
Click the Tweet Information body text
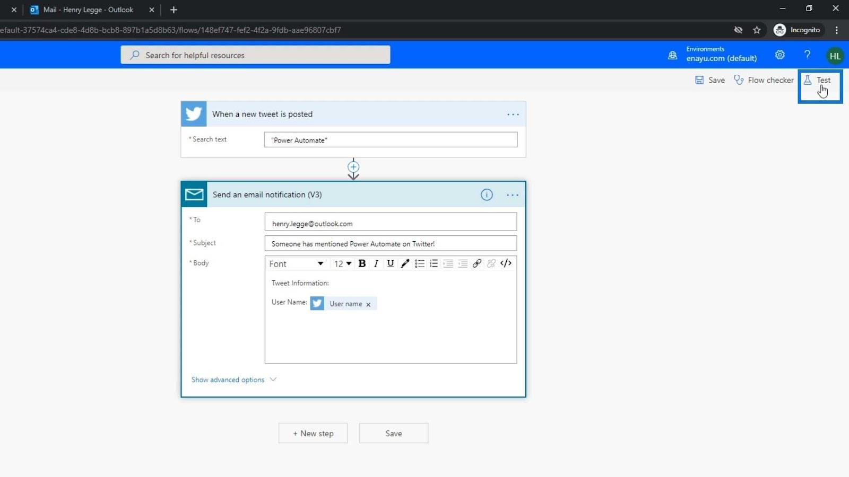coord(300,283)
